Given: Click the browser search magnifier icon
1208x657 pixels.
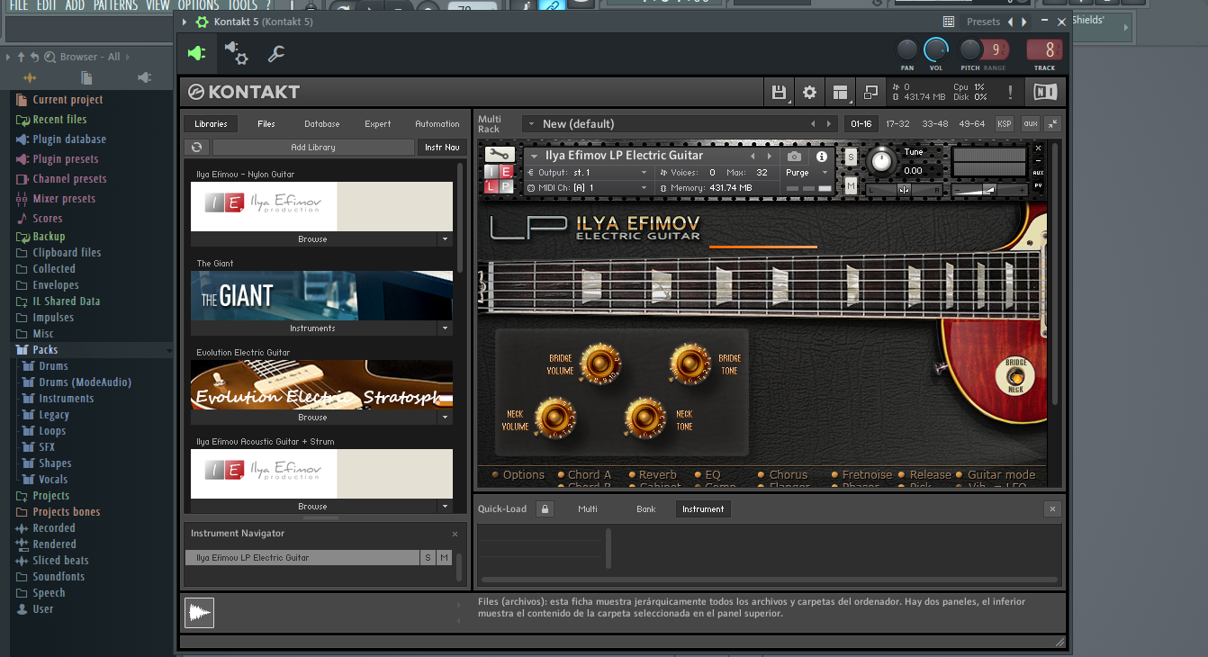Looking at the screenshot, I should (x=50, y=57).
